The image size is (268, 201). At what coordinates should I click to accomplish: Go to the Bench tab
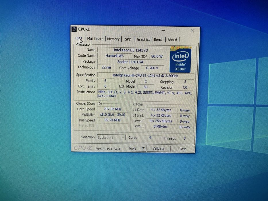click(x=159, y=40)
